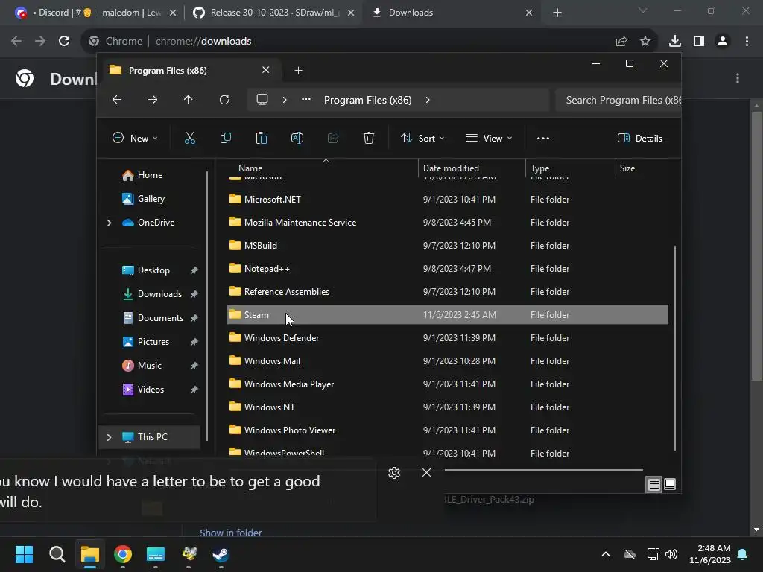Click the Delete trash icon in Explorer

(x=368, y=138)
